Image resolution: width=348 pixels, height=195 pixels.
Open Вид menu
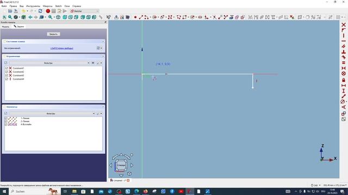22,6
